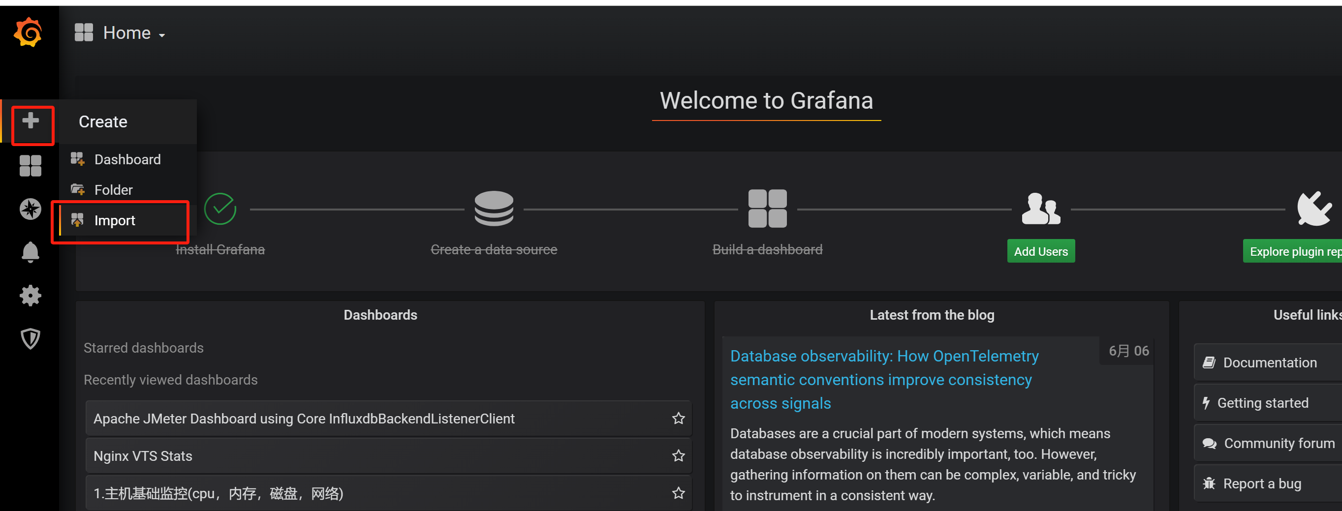
Task: Select Folder from the Create menu
Action: point(127,190)
